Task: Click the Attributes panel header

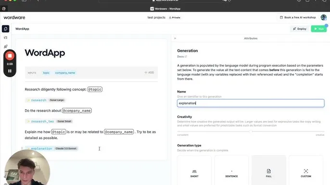Action: (251, 38)
